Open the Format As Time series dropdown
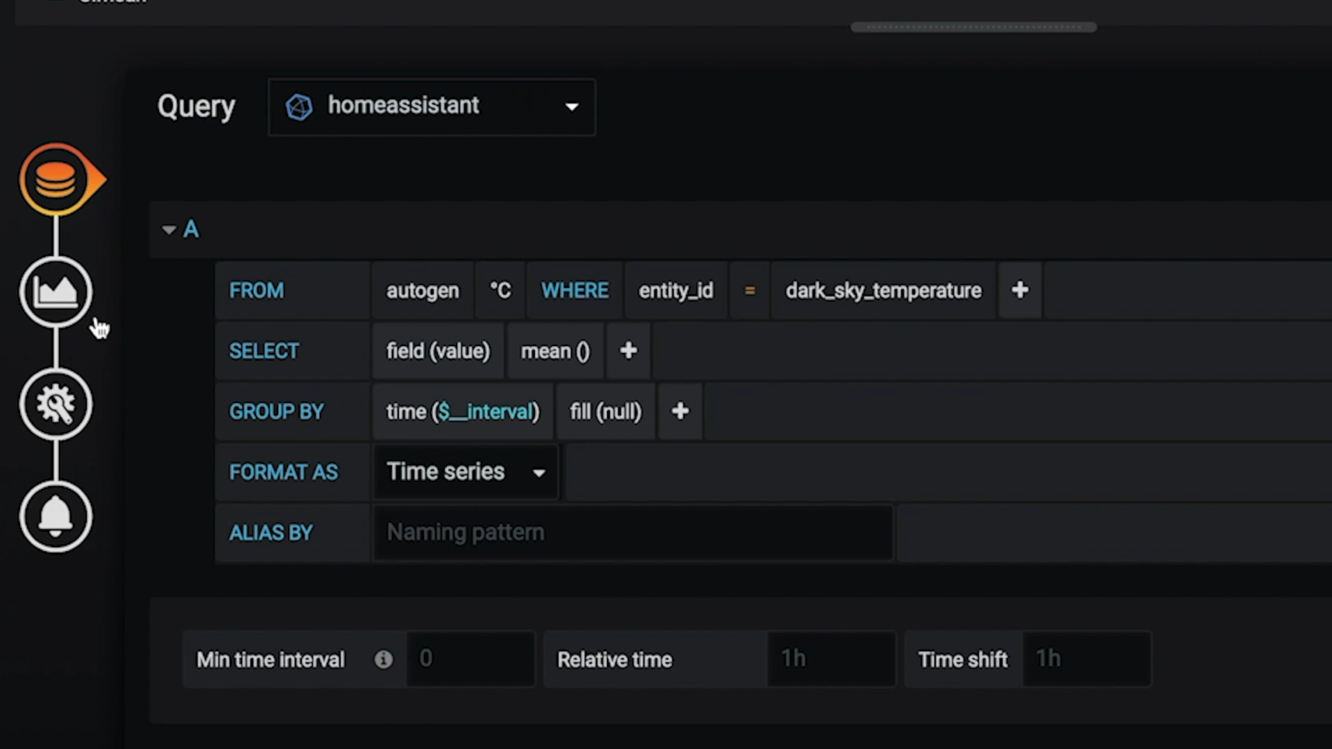Viewport: 1332px width, 749px height. point(466,472)
